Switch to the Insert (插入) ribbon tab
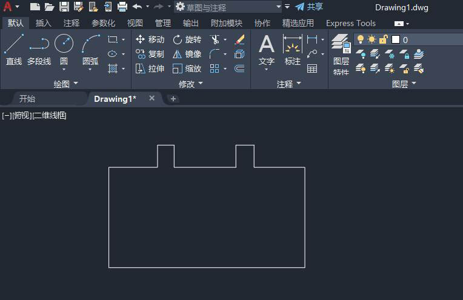 (x=44, y=23)
